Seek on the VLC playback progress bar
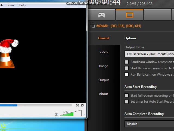 coord(36,105)
